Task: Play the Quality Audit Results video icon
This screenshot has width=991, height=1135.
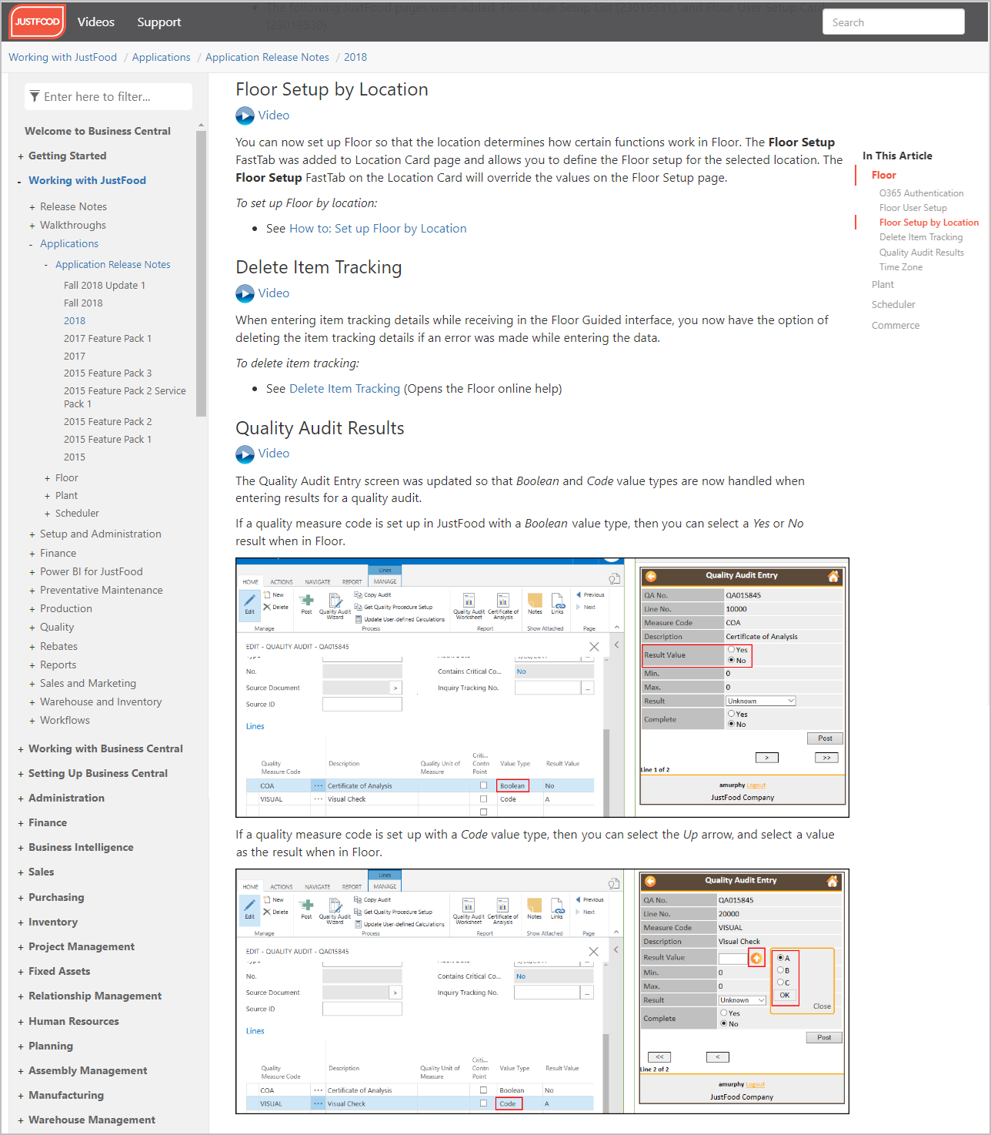Action: coord(245,454)
